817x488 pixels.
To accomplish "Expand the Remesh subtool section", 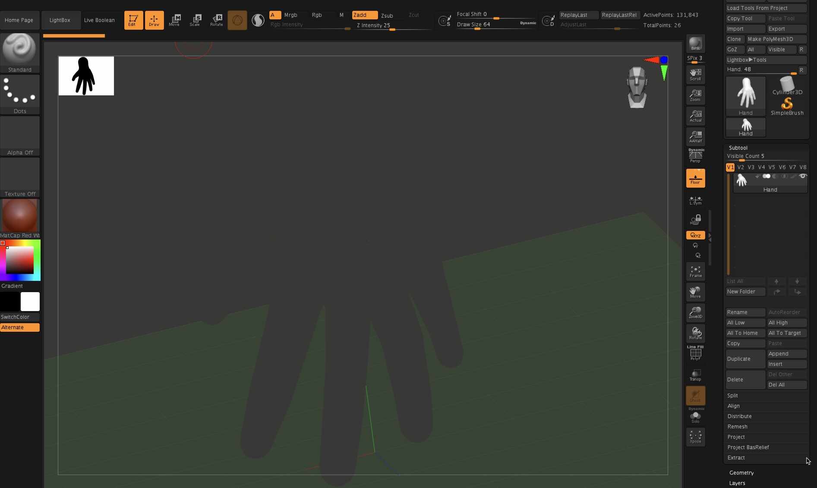I will (737, 427).
